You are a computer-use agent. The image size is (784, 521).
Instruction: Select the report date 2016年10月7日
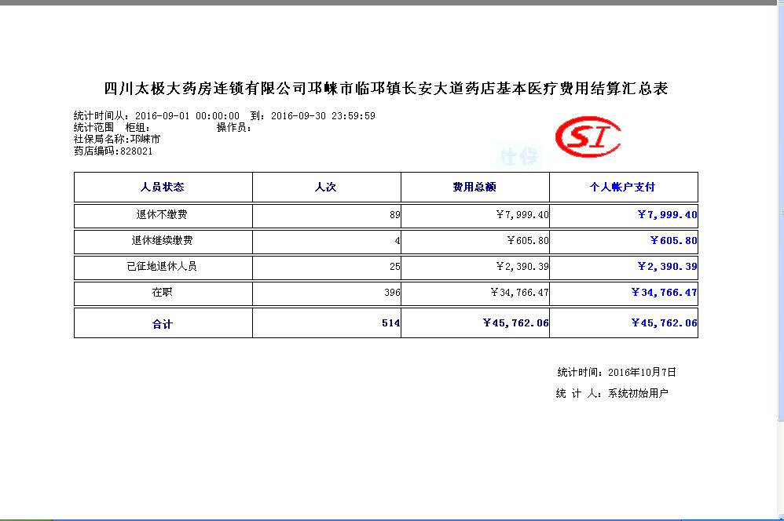click(x=642, y=372)
